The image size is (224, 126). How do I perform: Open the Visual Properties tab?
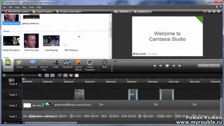point(90,65)
